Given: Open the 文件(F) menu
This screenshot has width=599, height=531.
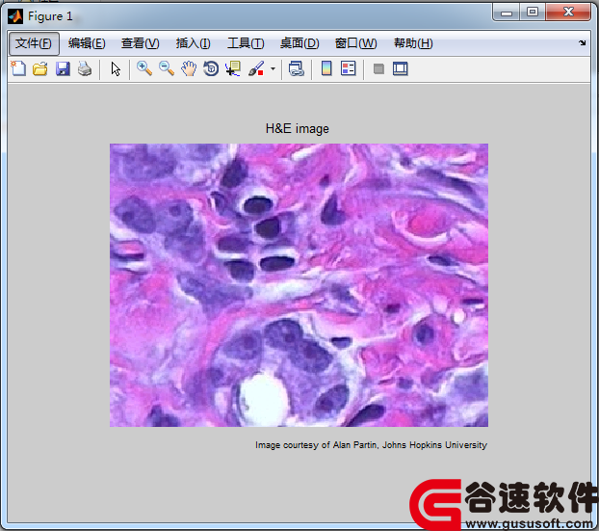Looking at the screenshot, I should click(x=34, y=43).
